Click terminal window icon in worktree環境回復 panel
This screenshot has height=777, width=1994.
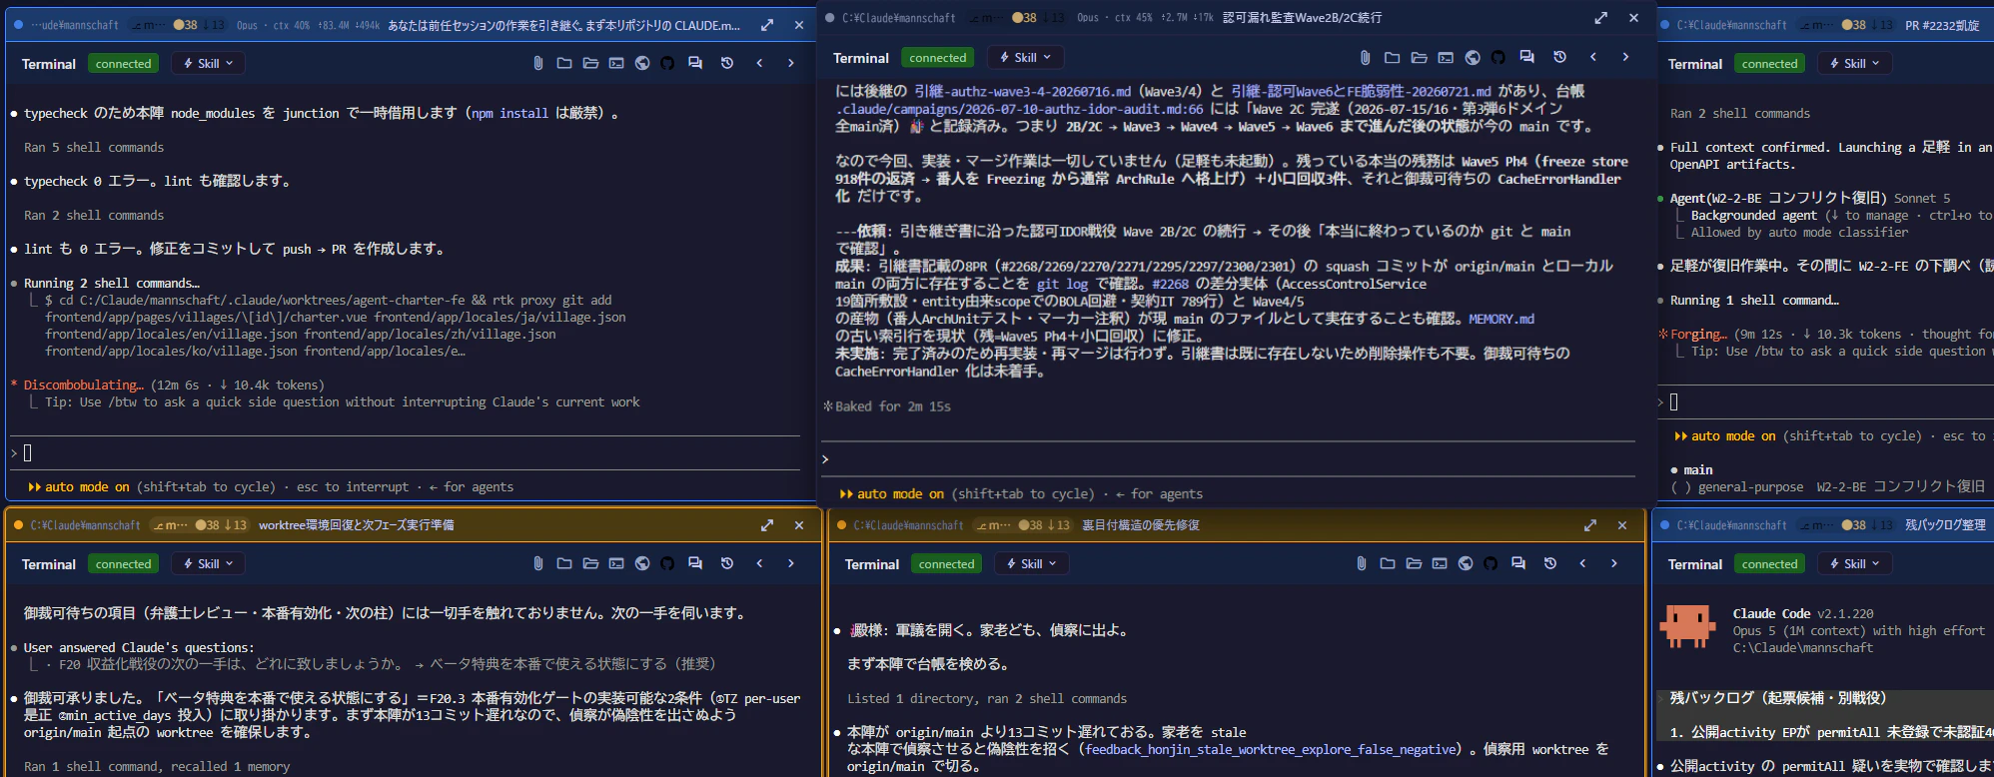pos(616,563)
